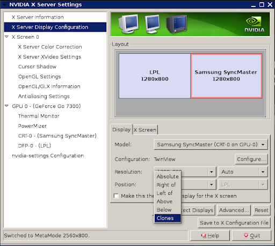Click the Reset button
275x246 pixels.
pyautogui.click(x=262, y=210)
